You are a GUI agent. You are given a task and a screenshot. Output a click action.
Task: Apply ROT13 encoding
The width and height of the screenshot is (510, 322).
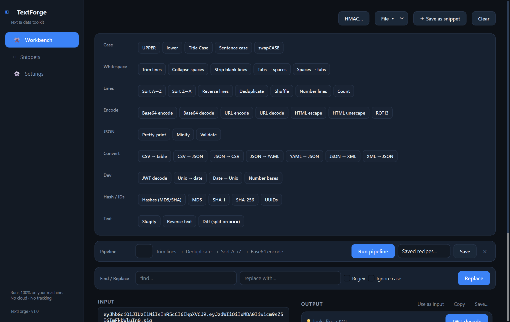[382, 113]
